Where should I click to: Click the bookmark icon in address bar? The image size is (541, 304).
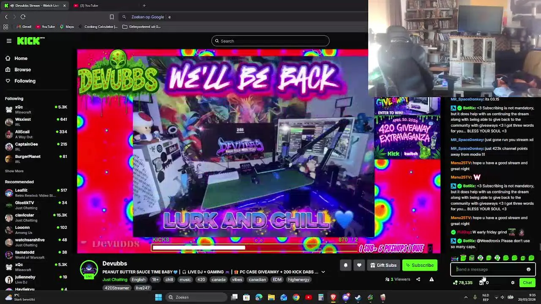[112, 17]
